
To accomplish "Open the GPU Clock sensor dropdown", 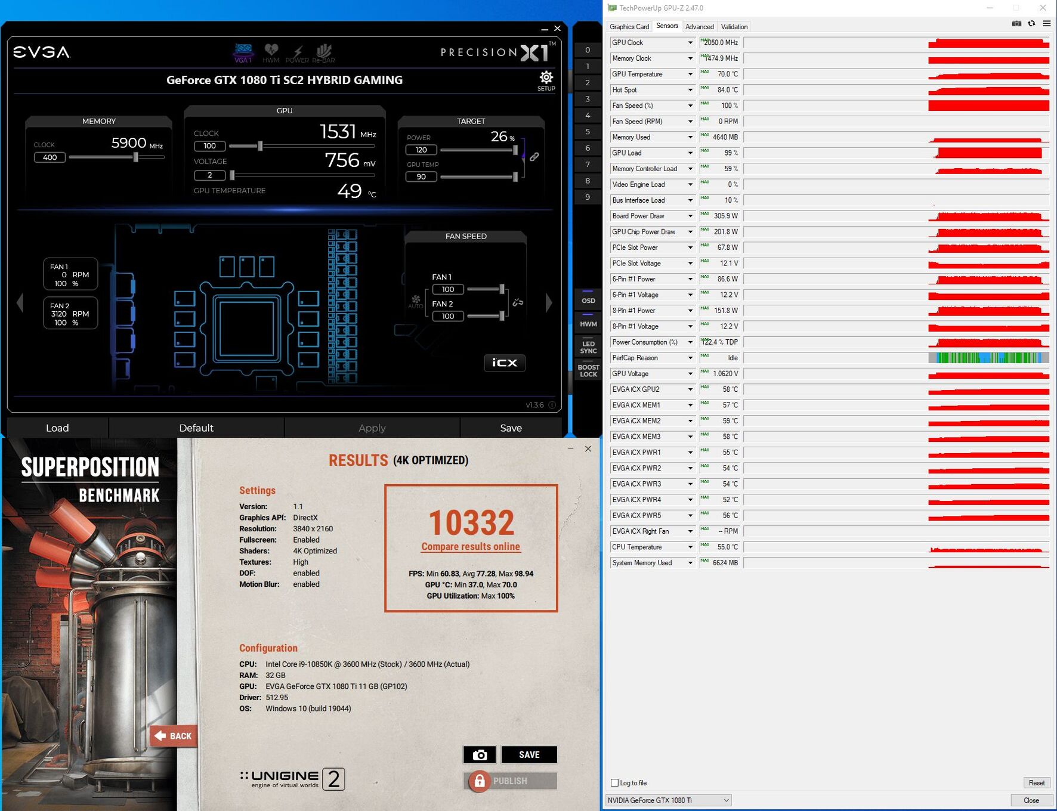I will [690, 42].
